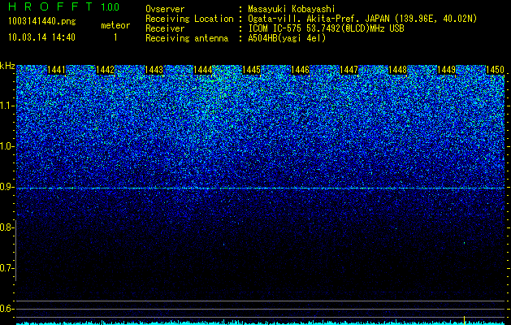The height and width of the screenshot is (325, 511).
Task: Click the 1444 time marker
Action: [203, 70]
